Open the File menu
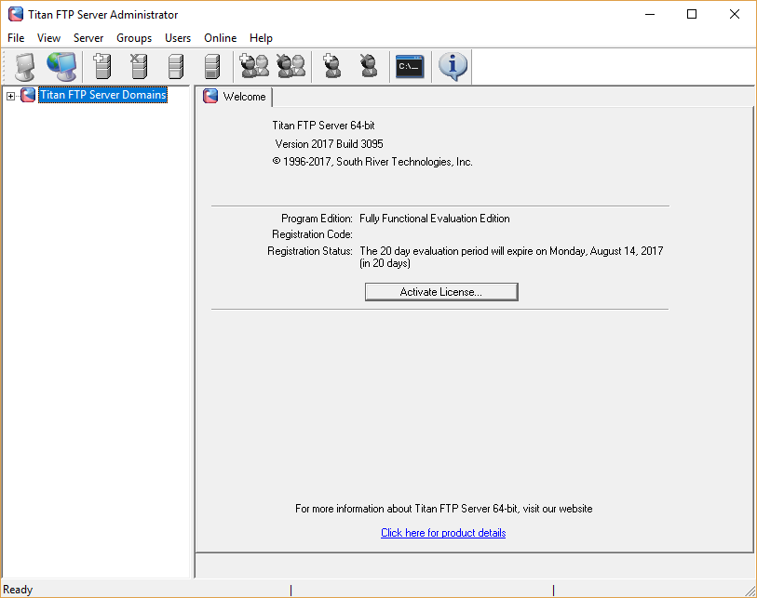This screenshot has height=598, width=757. 16,37
